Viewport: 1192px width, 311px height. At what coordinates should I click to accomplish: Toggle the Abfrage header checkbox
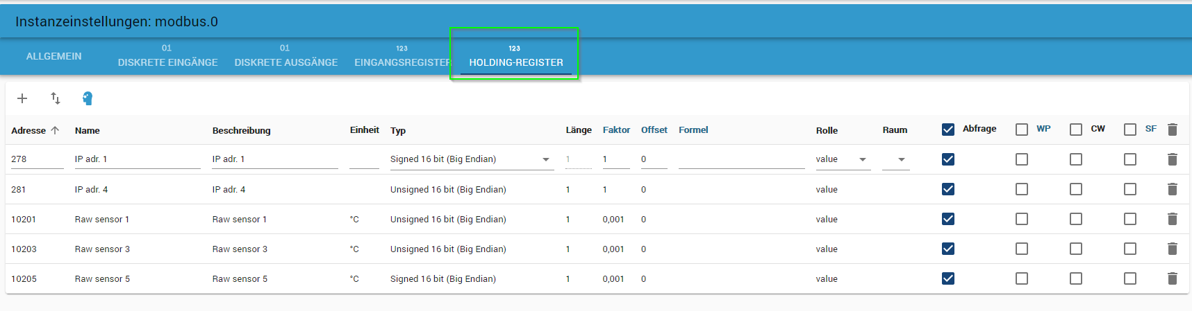coord(948,130)
